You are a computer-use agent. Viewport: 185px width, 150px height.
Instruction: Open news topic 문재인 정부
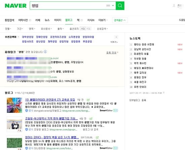click(140, 78)
